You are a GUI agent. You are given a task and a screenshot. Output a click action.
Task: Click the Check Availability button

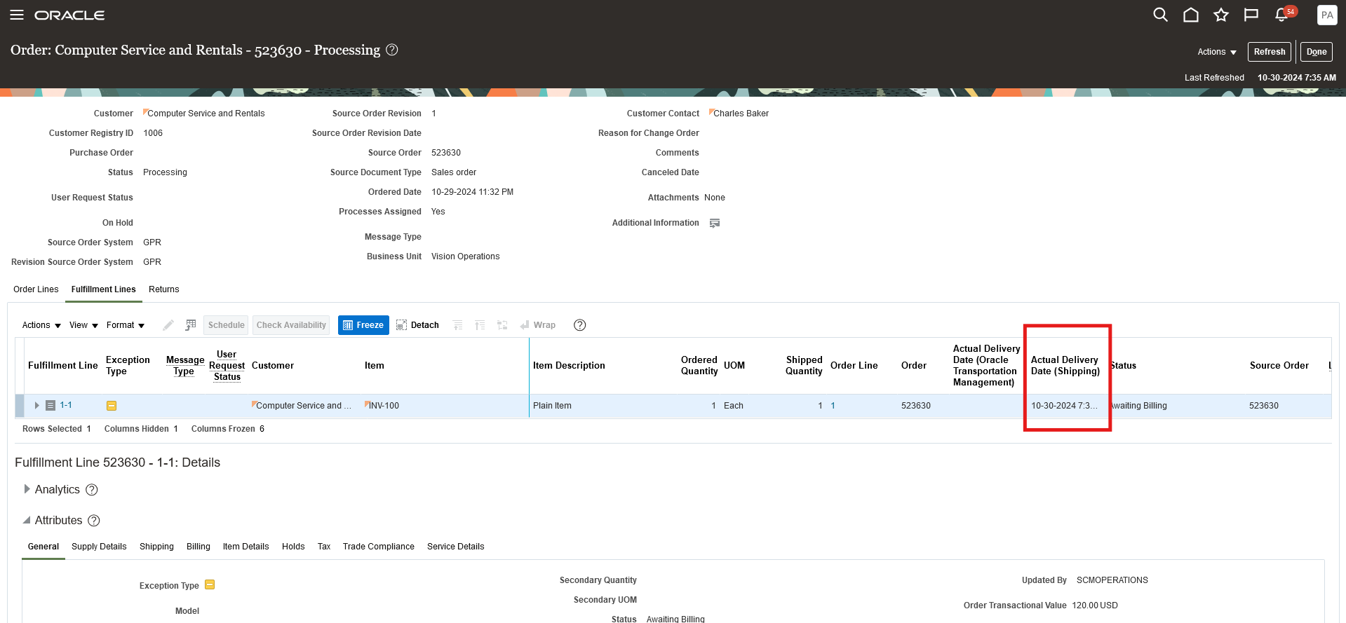[291, 325]
